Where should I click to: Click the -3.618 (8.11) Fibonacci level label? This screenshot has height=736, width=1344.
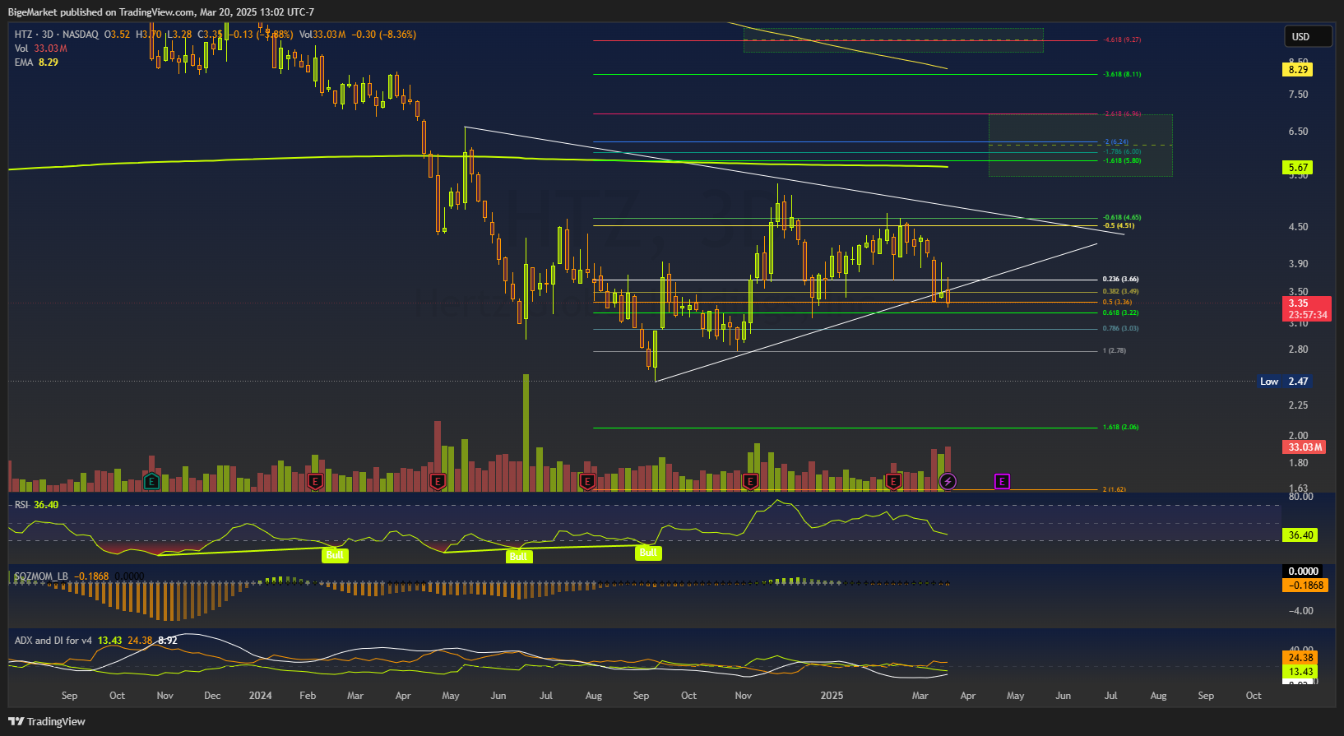(1122, 75)
